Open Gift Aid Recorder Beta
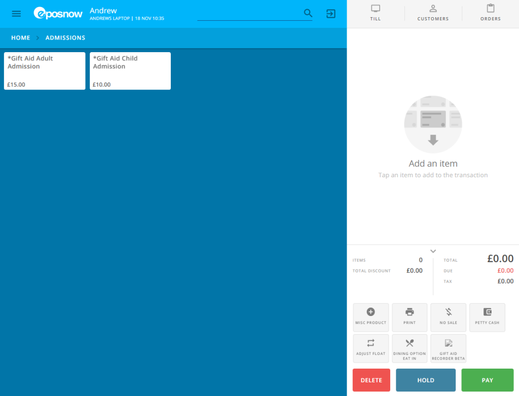 [x=448, y=348]
